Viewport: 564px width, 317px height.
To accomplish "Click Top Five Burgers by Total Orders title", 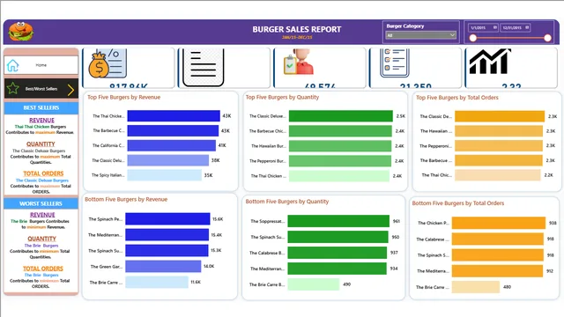I will tap(457, 98).
